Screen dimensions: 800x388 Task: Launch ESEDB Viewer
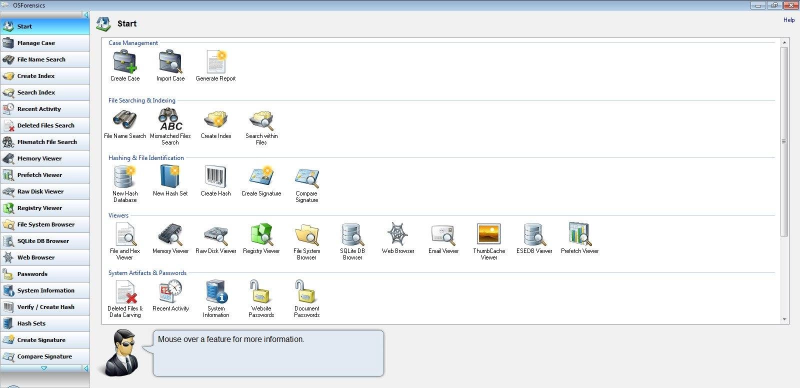click(534, 234)
